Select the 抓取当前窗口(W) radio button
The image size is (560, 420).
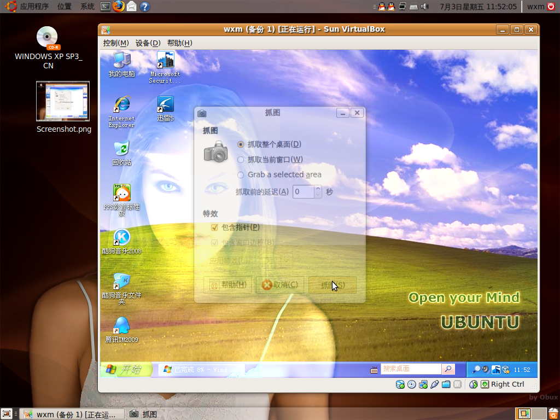pyautogui.click(x=241, y=160)
